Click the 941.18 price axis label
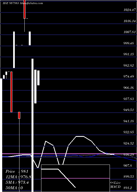This screenshot has height=192, width=137. (x=129, y=121)
